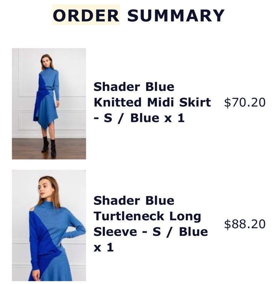This screenshot has width=278, height=284.
Task: Open the Shader Blue Knitted Midi Skirt thumbnail
Action: 49,104
